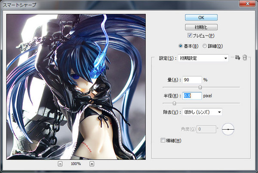Image resolution: width=258 pixels, height=173 pixels.
Task: Open the 除去(V) blur type dropdown
Action: pyautogui.click(x=202, y=112)
